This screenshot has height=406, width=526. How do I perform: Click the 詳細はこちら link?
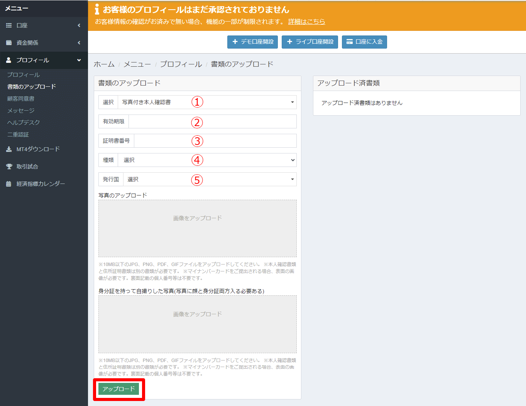[306, 22]
